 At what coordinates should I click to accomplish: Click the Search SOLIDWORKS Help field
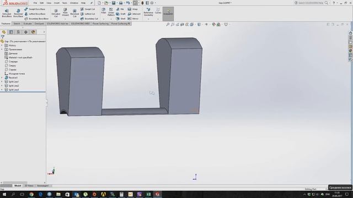pyautogui.click(x=311, y=3)
